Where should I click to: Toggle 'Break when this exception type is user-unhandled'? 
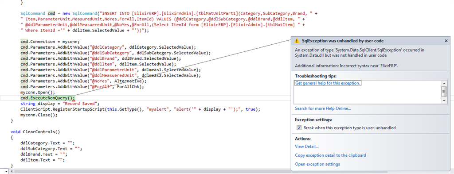pos(299,128)
